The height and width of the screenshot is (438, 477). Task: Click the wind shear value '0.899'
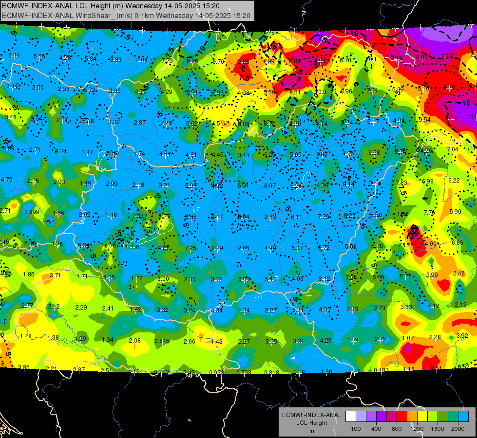32,212
